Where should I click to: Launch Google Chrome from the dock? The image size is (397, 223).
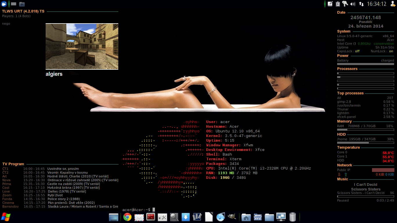(127, 217)
